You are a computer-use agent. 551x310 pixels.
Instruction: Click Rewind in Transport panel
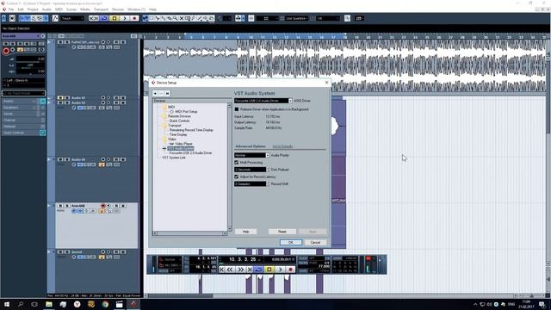coord(230,270)
